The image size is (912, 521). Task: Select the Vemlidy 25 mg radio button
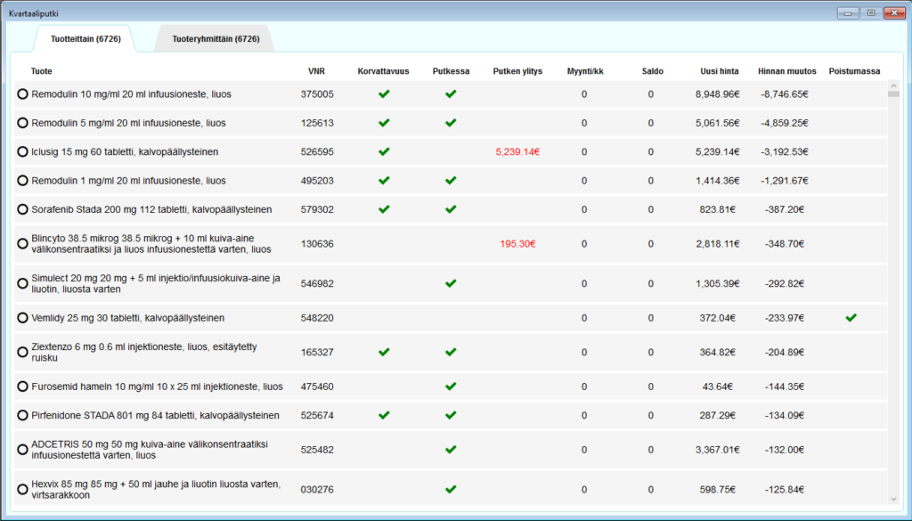tap(22, 318)
